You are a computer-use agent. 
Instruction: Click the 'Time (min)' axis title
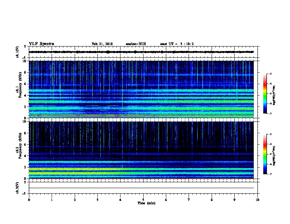pyautogui.click(x=146, y=203)
